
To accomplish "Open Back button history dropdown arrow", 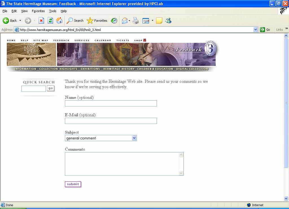I will click(20, 21).
